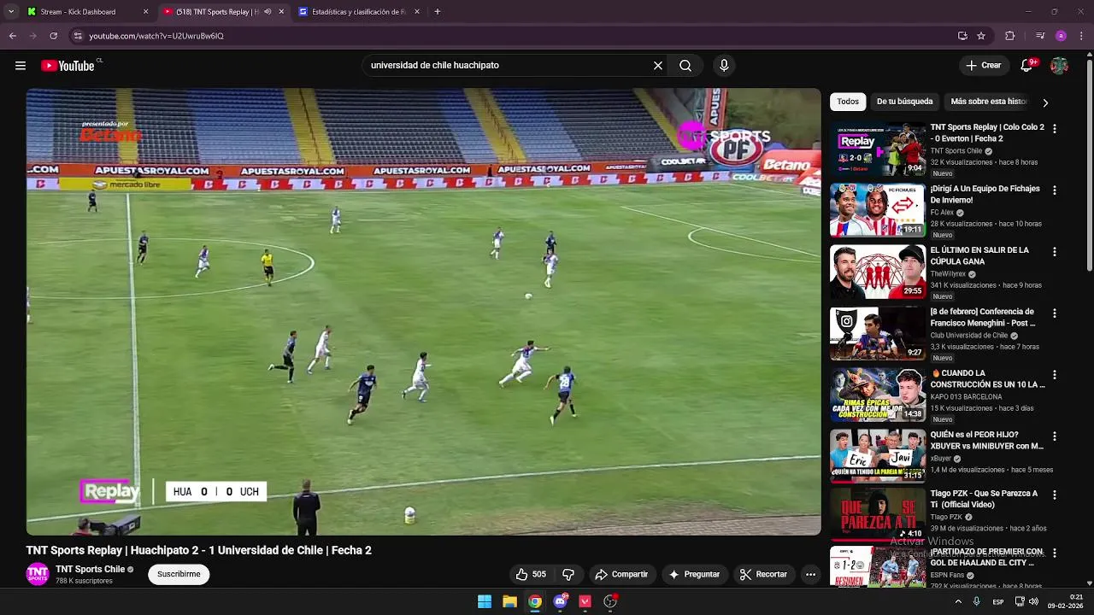Open the Chrome profile avatar
This screenshot has height=615, width=1094.
point(1061,36)
